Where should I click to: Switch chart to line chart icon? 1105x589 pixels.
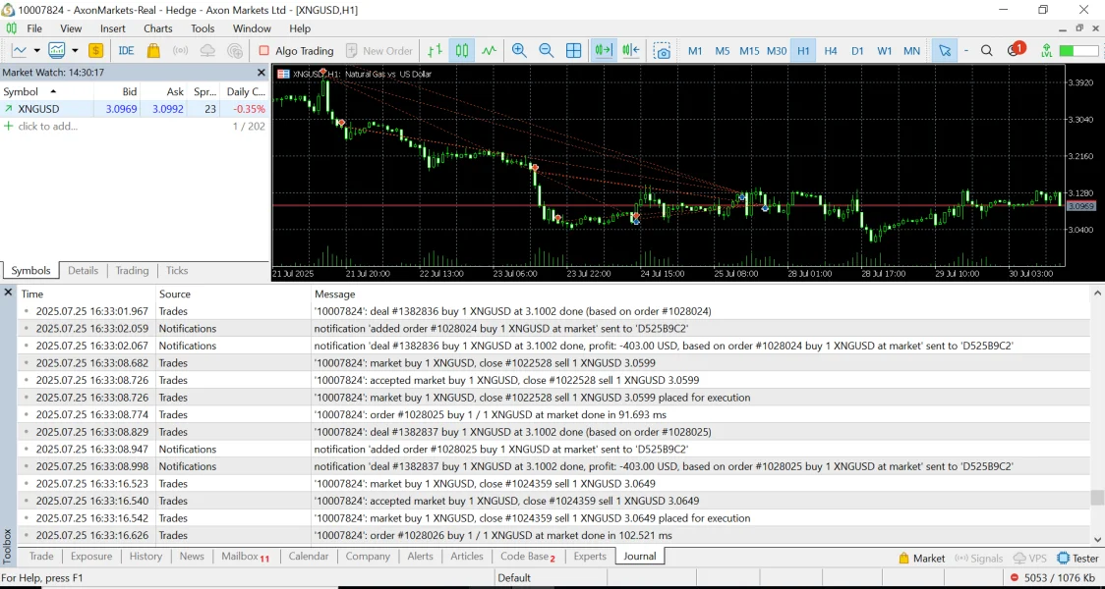(x=490, y=51)
